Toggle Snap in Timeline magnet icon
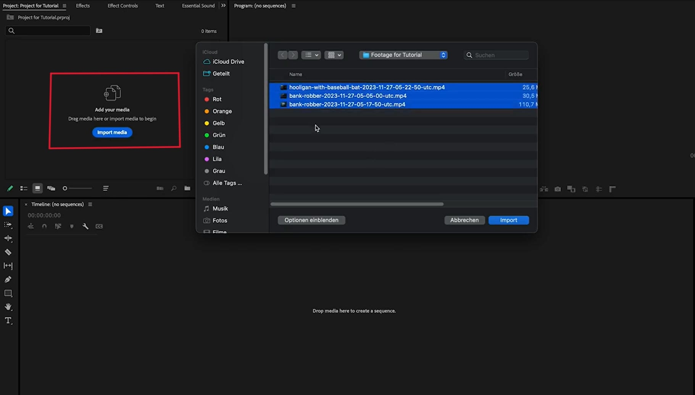The width and height of the screenshot is (695, 395). (44, 226)
